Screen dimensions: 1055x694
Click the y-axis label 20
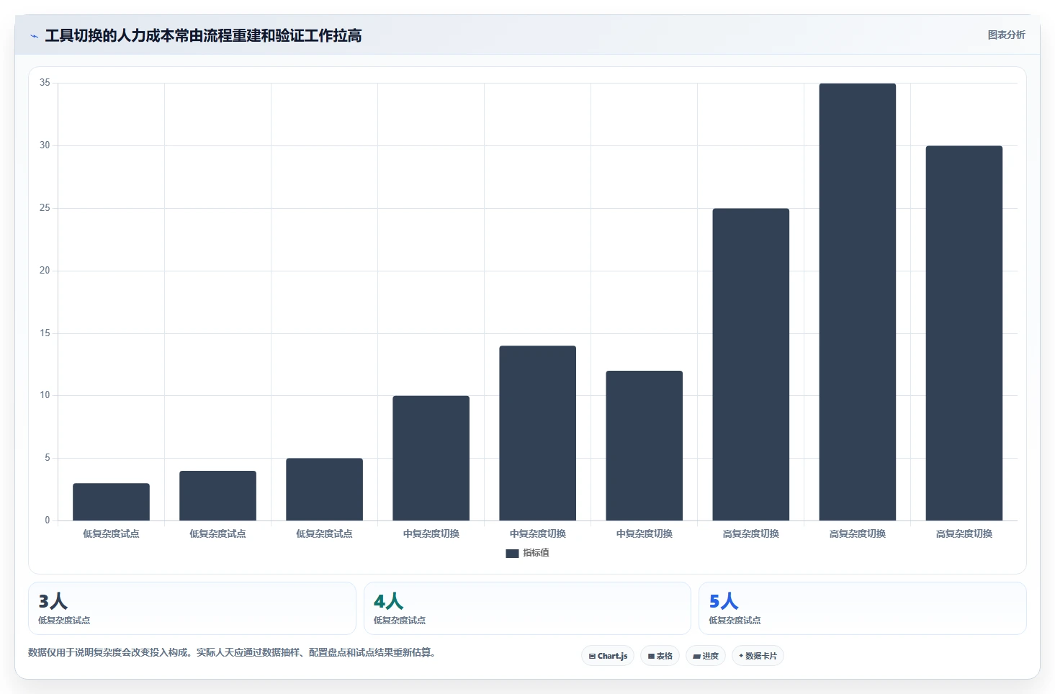coord(45,271)
